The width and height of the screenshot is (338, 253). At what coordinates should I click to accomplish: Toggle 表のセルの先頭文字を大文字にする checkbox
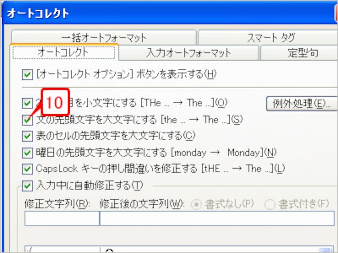pos(27,136)
